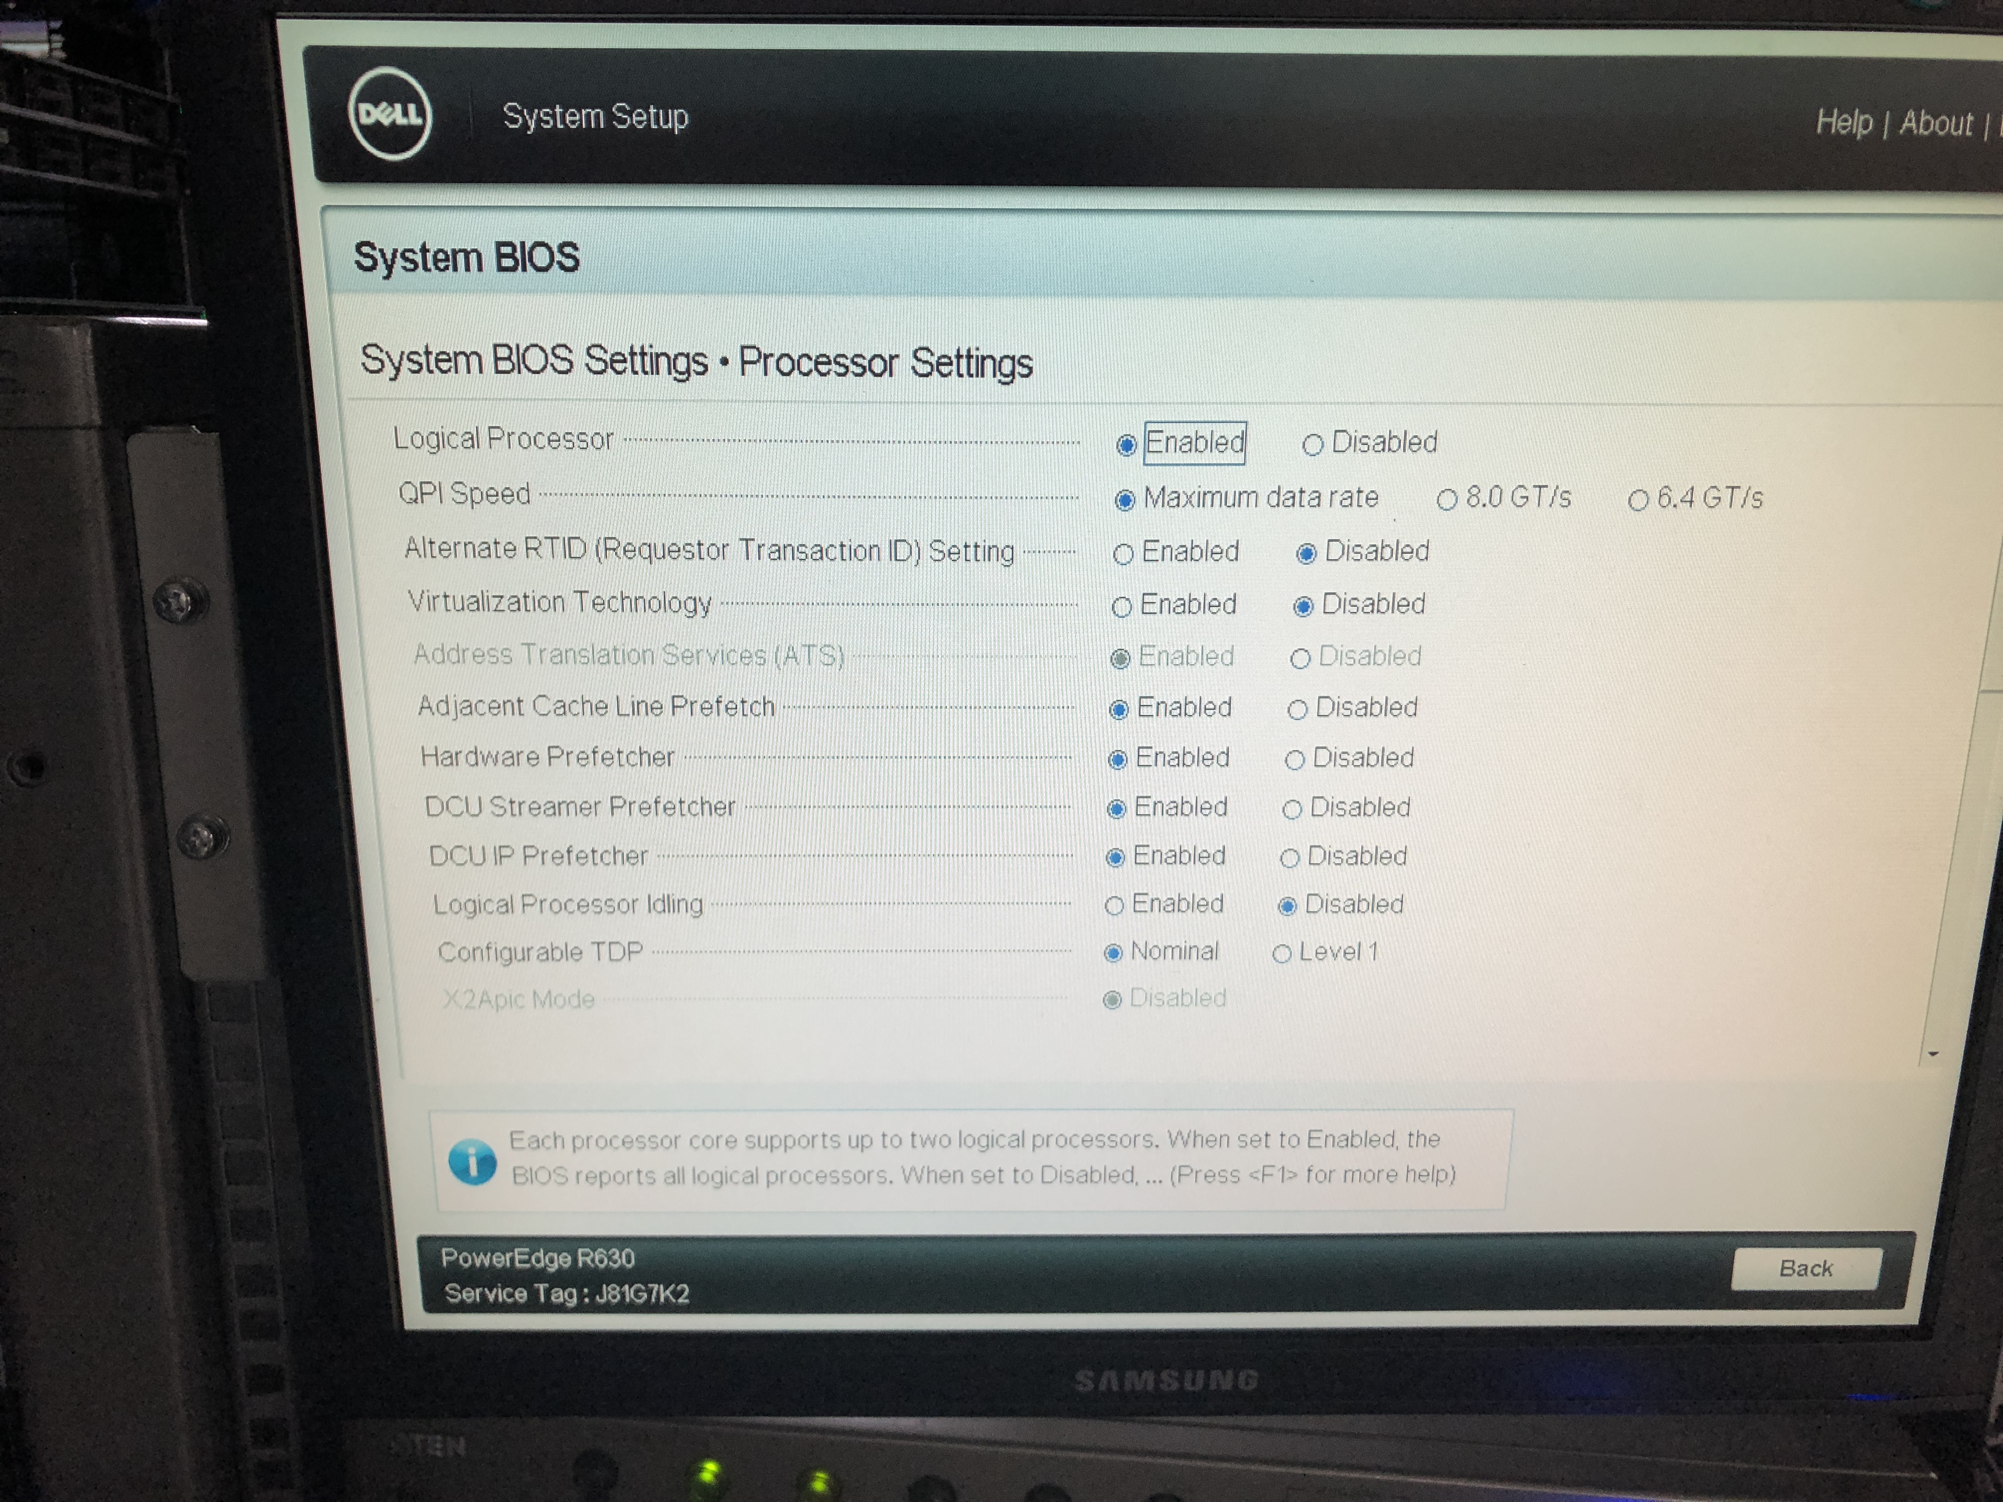The width and height of the screenshot is (2003, 1502).
Task: Select Enabled for Logical Processor
Action: [x=1126, y=445]
